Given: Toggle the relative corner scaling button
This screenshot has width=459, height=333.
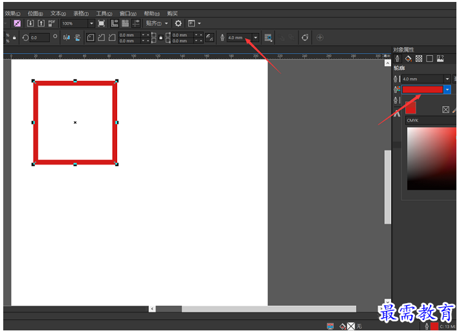Looking at the screenshot, I should pyautogui.click(x=210, y=38).
